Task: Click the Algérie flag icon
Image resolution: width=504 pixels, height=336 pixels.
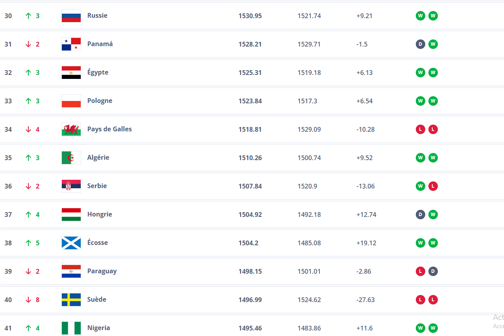Action: point(71,158)
